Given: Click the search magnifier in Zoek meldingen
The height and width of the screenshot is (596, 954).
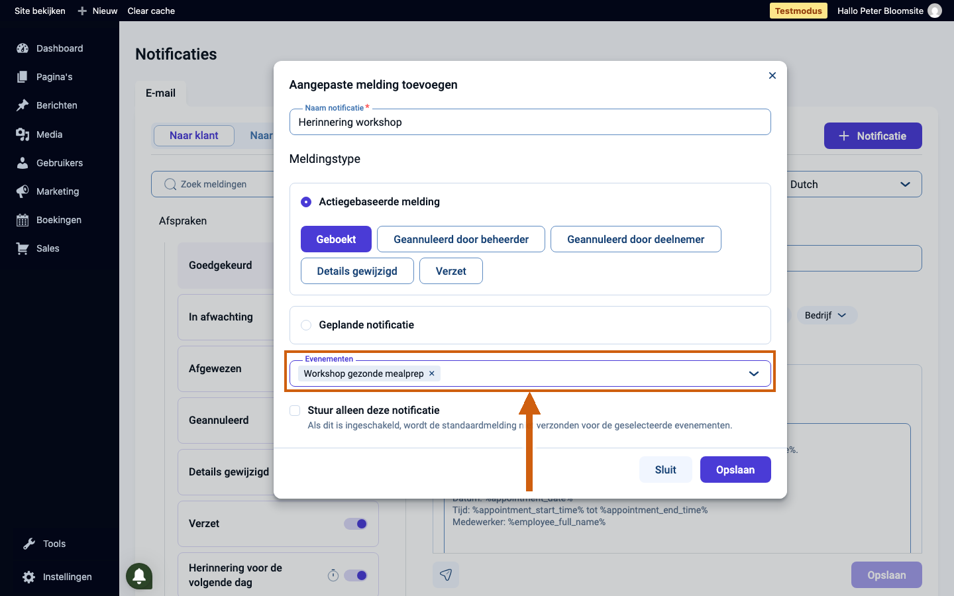Looking at the screenshot, I should 170,184.
